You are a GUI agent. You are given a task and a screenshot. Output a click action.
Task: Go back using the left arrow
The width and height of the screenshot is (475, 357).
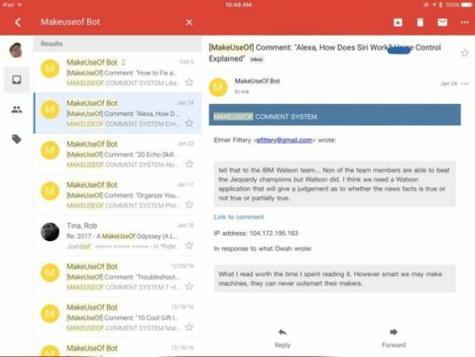(x=18, y=22)
